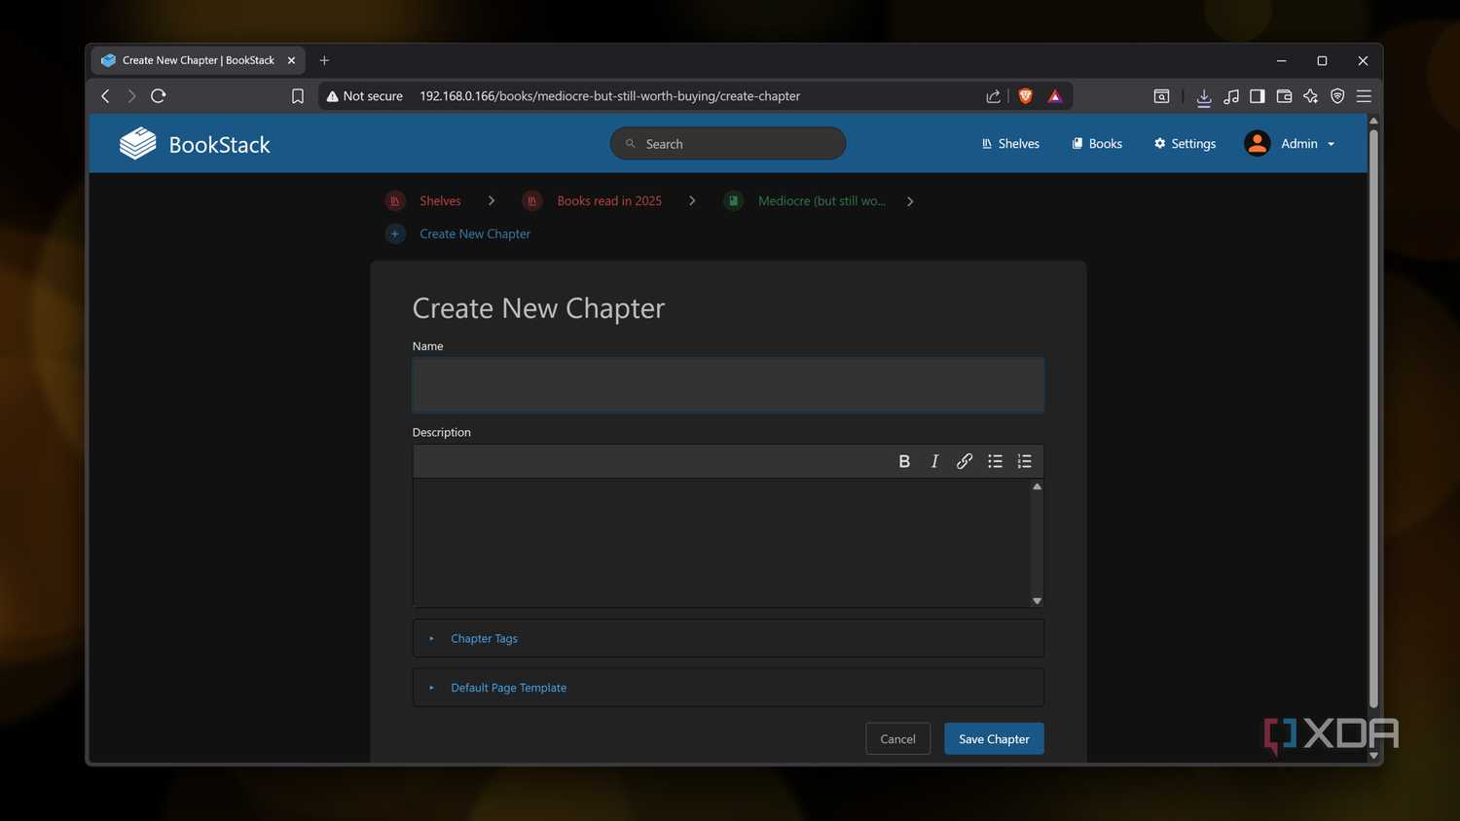This screenshot has width=1460, height=821.
Task: Focus the chapter Name input field
Action: pyautogui.click(x=728, y=385)
